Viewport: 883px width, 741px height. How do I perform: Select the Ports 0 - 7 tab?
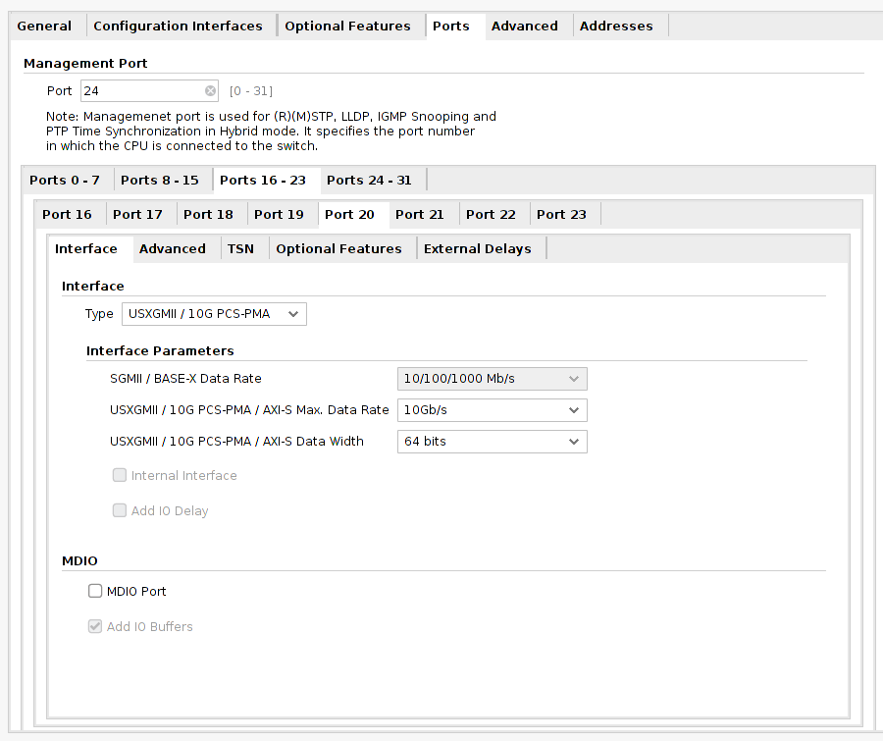tap(65, 181)
